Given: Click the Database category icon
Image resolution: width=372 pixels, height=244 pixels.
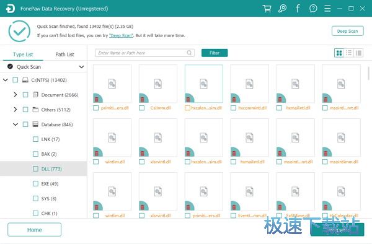Looking at the screenshot, I should click(x=35, y=124).
